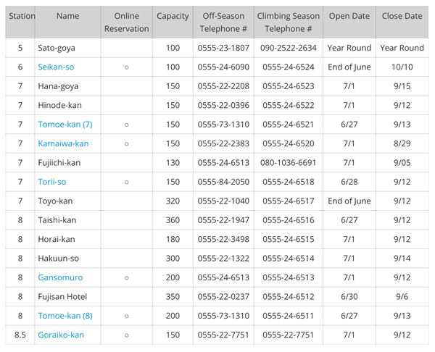Viewport: 435px width, 352px height.
Task: Click Kamaiwa-kan close date 8/29
Action: click(x=402, y=143)
